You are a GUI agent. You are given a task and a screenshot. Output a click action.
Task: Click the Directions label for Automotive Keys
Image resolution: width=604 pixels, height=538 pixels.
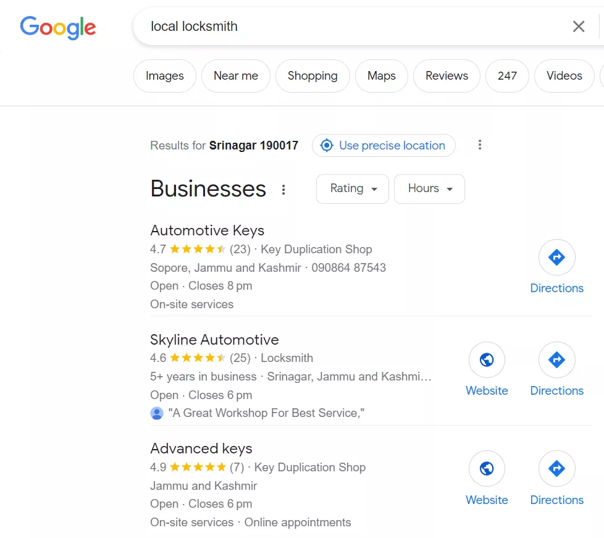coord(556,288)
